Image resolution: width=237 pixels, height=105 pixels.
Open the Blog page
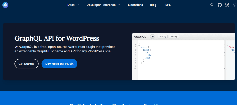[x=153, y=5]
